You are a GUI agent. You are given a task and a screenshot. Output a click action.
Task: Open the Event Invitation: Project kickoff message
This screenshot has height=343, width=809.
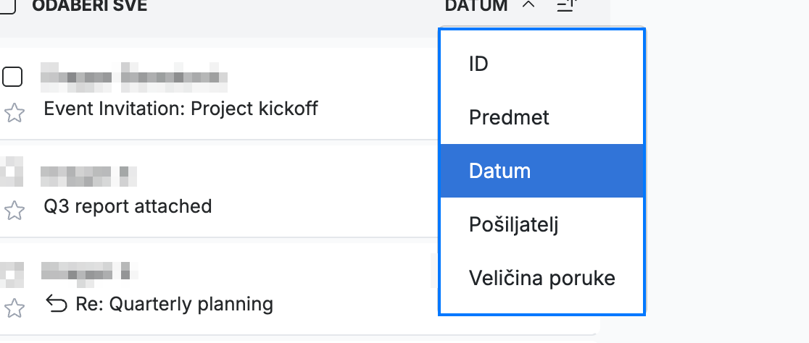pos(181,109)
